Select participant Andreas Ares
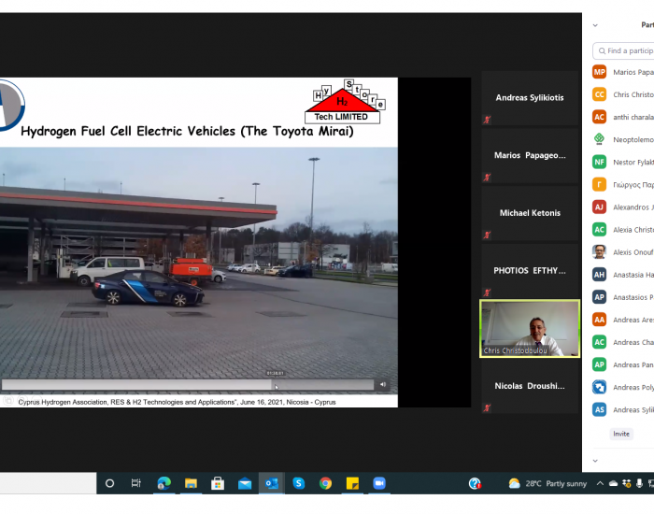 [623, 320]
